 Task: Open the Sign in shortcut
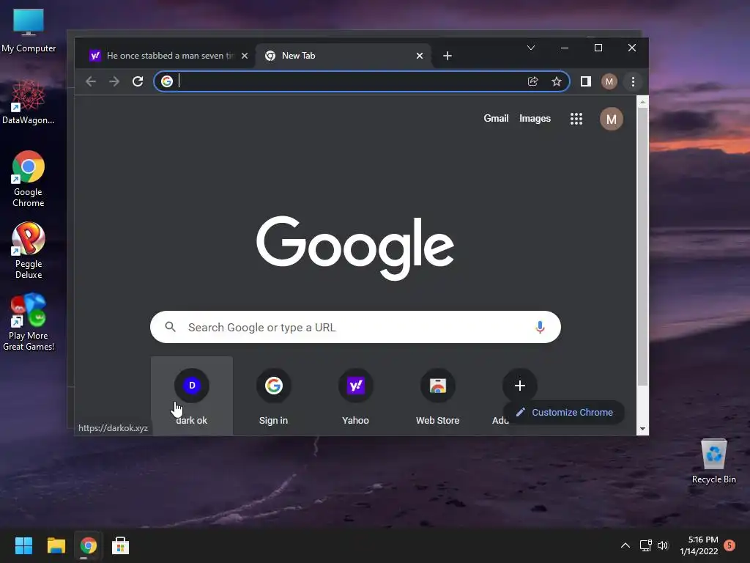tap(274, 395)
